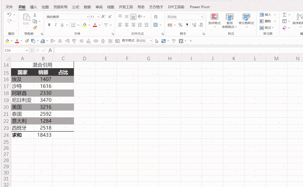
Task: Click the red font color button in ribbon
Action: (95, 25)
